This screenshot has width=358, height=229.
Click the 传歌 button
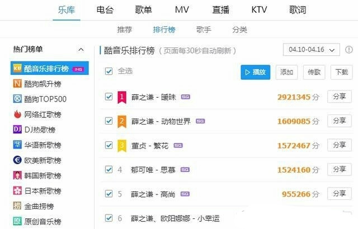point(314,72)
